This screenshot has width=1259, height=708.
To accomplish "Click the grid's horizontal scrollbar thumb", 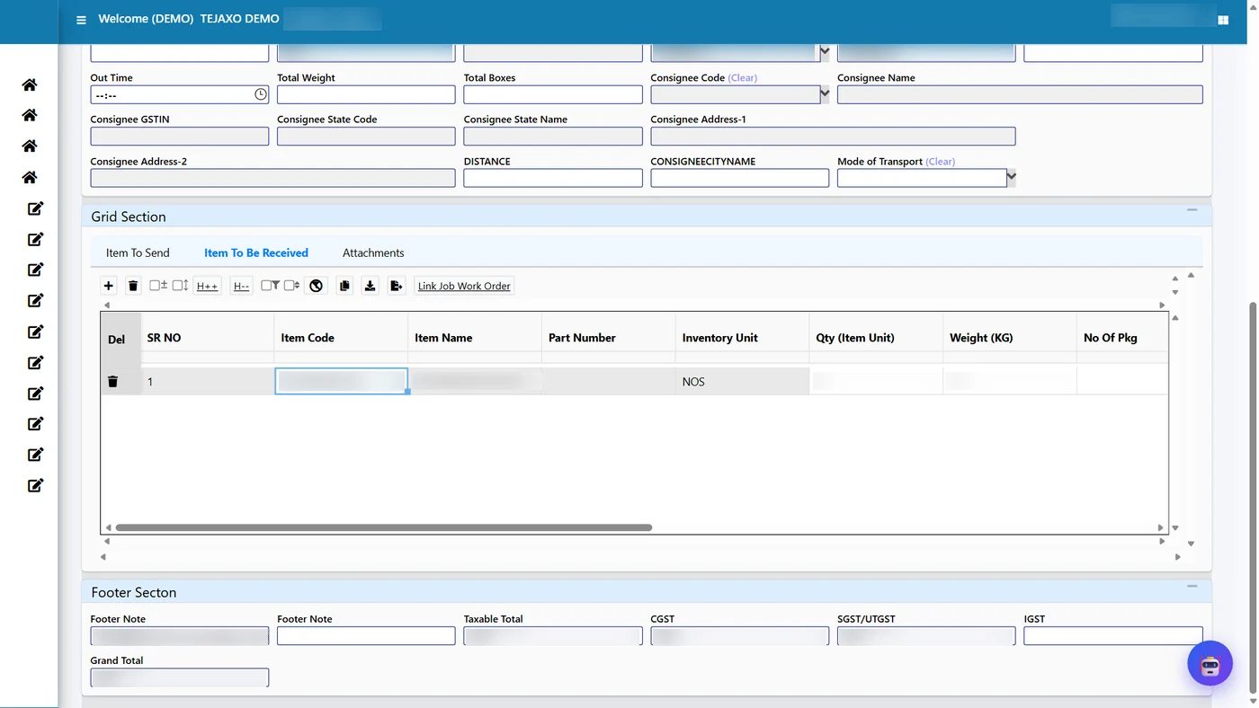I will [x=384, y=527].
